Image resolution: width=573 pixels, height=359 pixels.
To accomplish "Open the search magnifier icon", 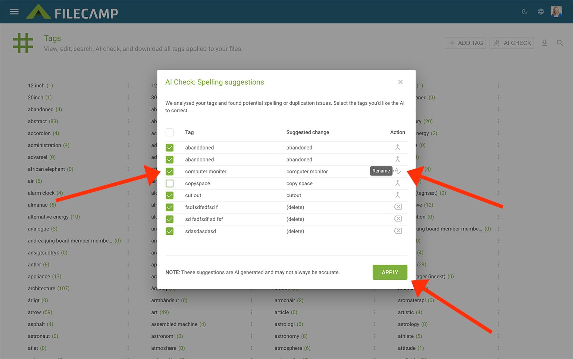I will [560, 43].
